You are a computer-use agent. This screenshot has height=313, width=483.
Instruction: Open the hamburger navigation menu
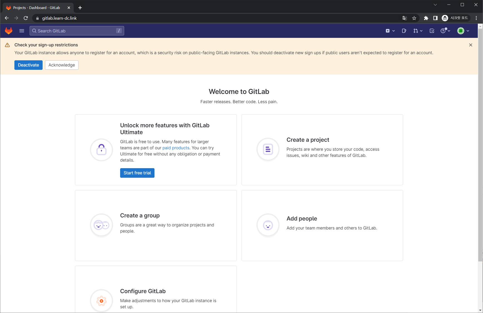point(22,31)
